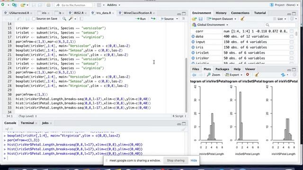Click the code editor vertical scrollbar

click(186, 85)
